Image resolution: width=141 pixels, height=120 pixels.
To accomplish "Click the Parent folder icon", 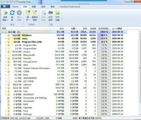I will (x=43, y=13).
